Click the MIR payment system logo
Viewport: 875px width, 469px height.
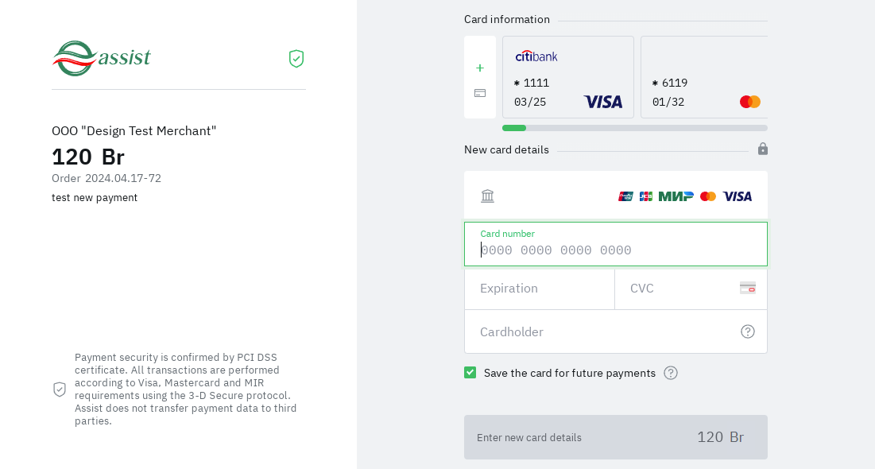coord(676,196)
